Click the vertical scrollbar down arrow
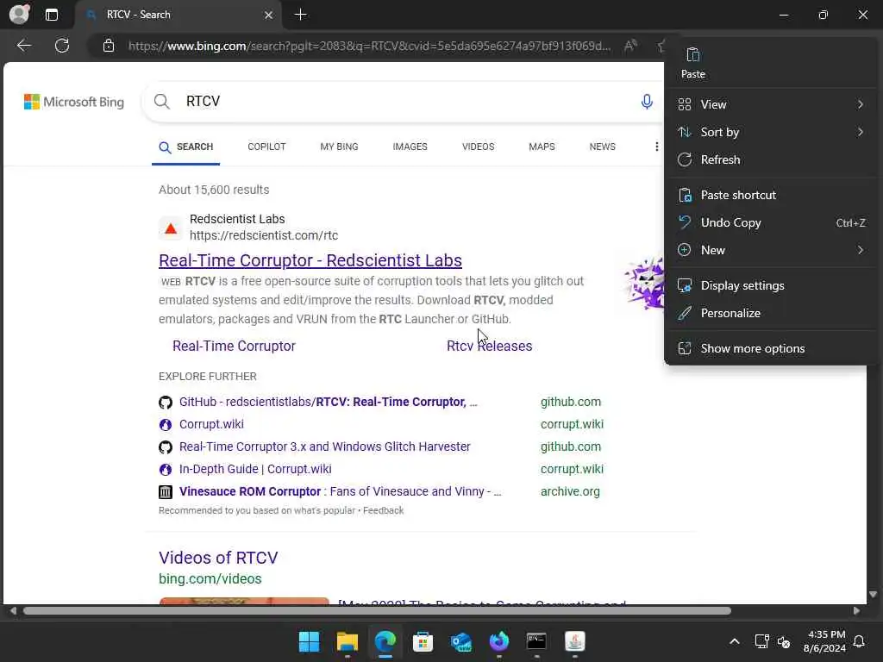The image size is (883, 662). tap(873, 595)
